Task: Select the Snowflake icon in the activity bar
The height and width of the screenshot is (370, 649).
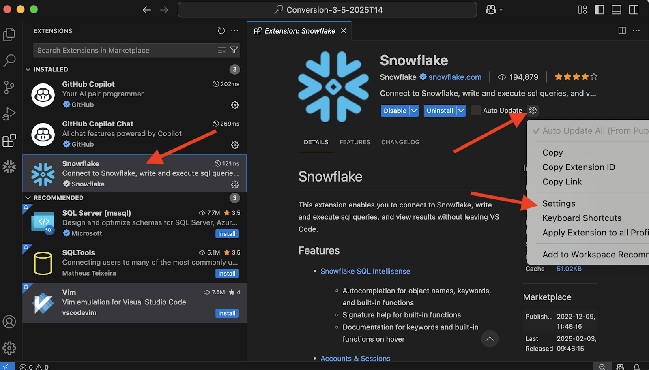Action: pos(9,167)
